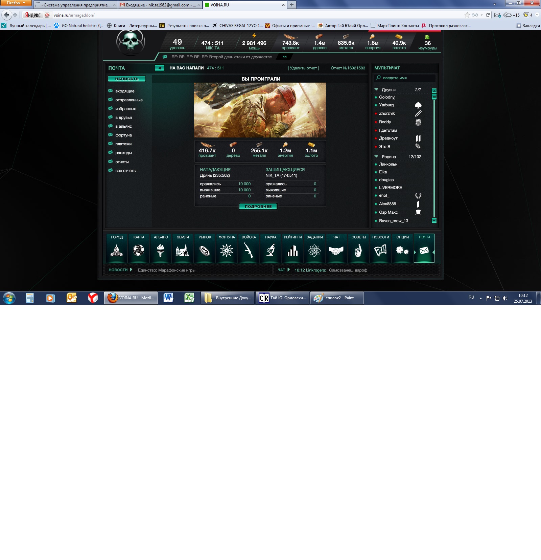Switch to the Gmail Входящие browser tab

tap(160, 5)
